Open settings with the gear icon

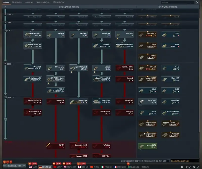tap(182, 167)
